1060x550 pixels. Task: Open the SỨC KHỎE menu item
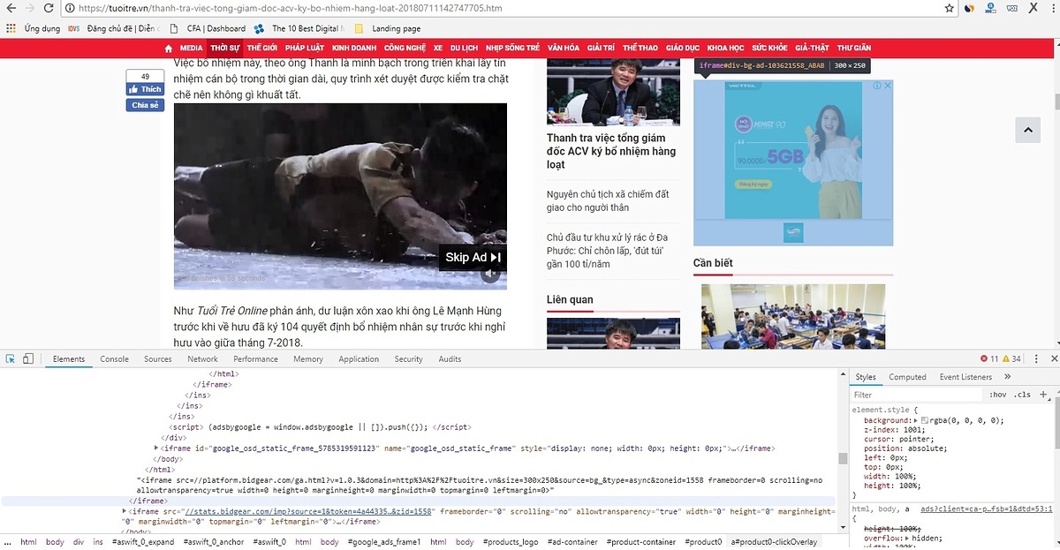770,48
